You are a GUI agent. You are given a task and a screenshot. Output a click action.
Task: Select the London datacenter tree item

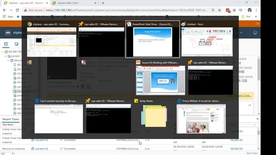coord(16,56)
